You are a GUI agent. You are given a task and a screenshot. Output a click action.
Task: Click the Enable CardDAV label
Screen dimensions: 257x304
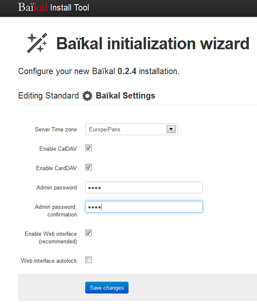56,168
